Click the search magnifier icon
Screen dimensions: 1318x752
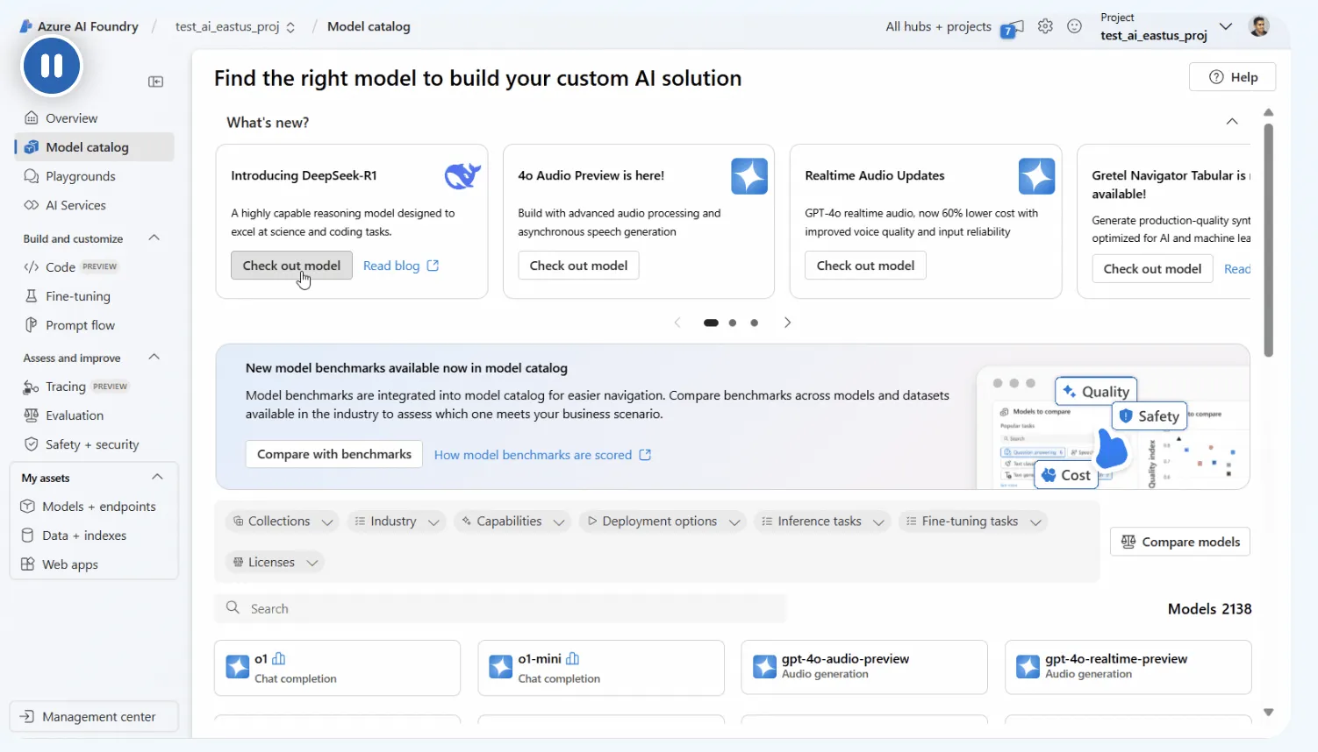pos(233,607)
